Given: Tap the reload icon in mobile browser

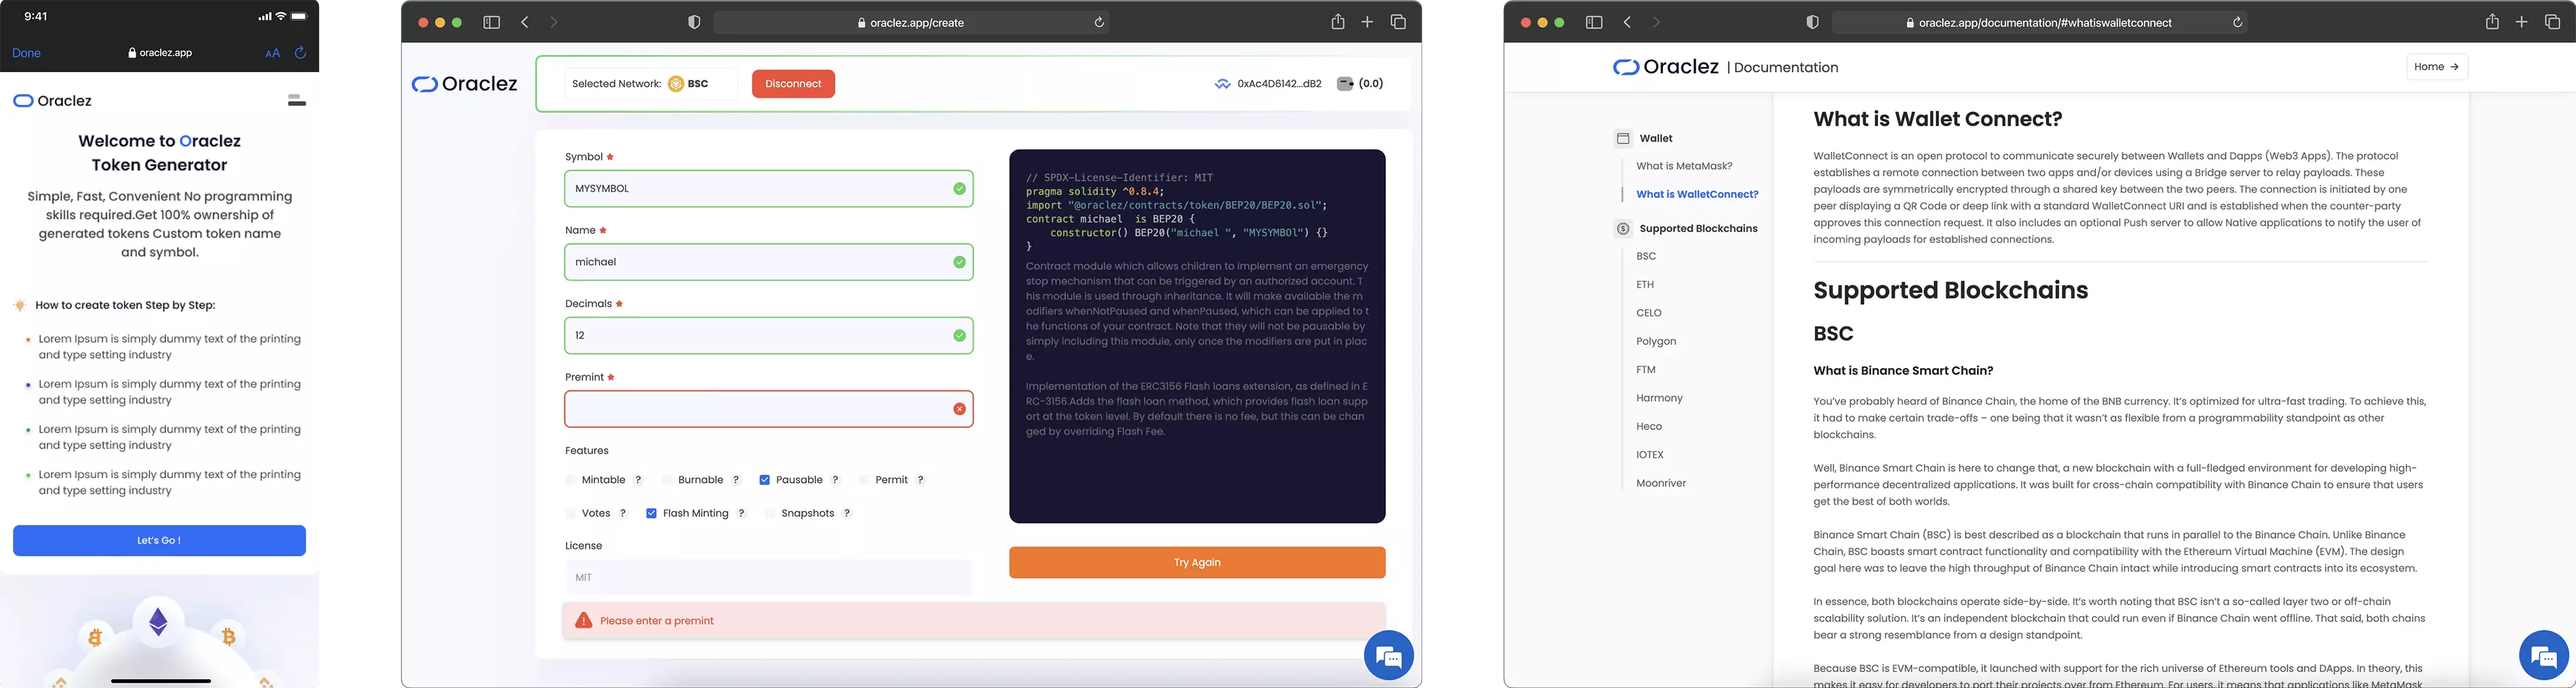Looking at the screenshot, I should 300,53.
